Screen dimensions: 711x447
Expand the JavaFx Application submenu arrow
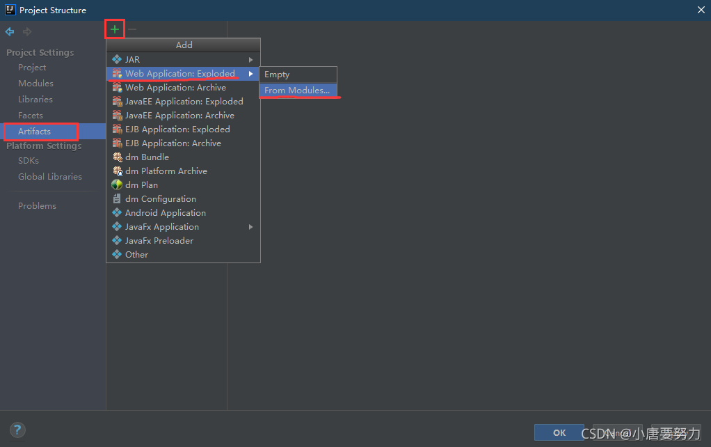(x=250, y=226)
